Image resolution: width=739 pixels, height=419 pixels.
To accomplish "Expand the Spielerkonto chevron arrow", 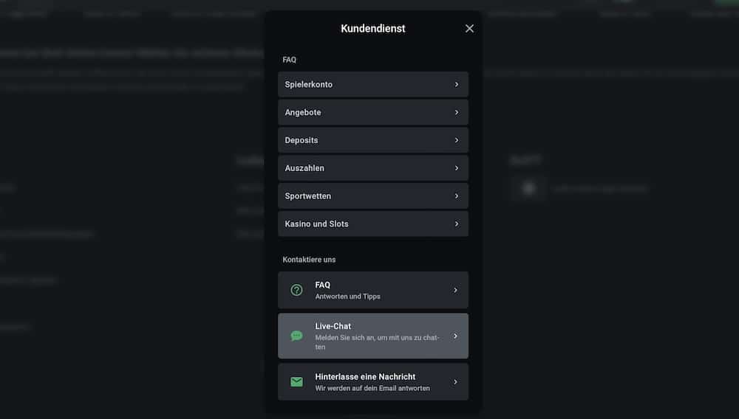I will (456, 84).
